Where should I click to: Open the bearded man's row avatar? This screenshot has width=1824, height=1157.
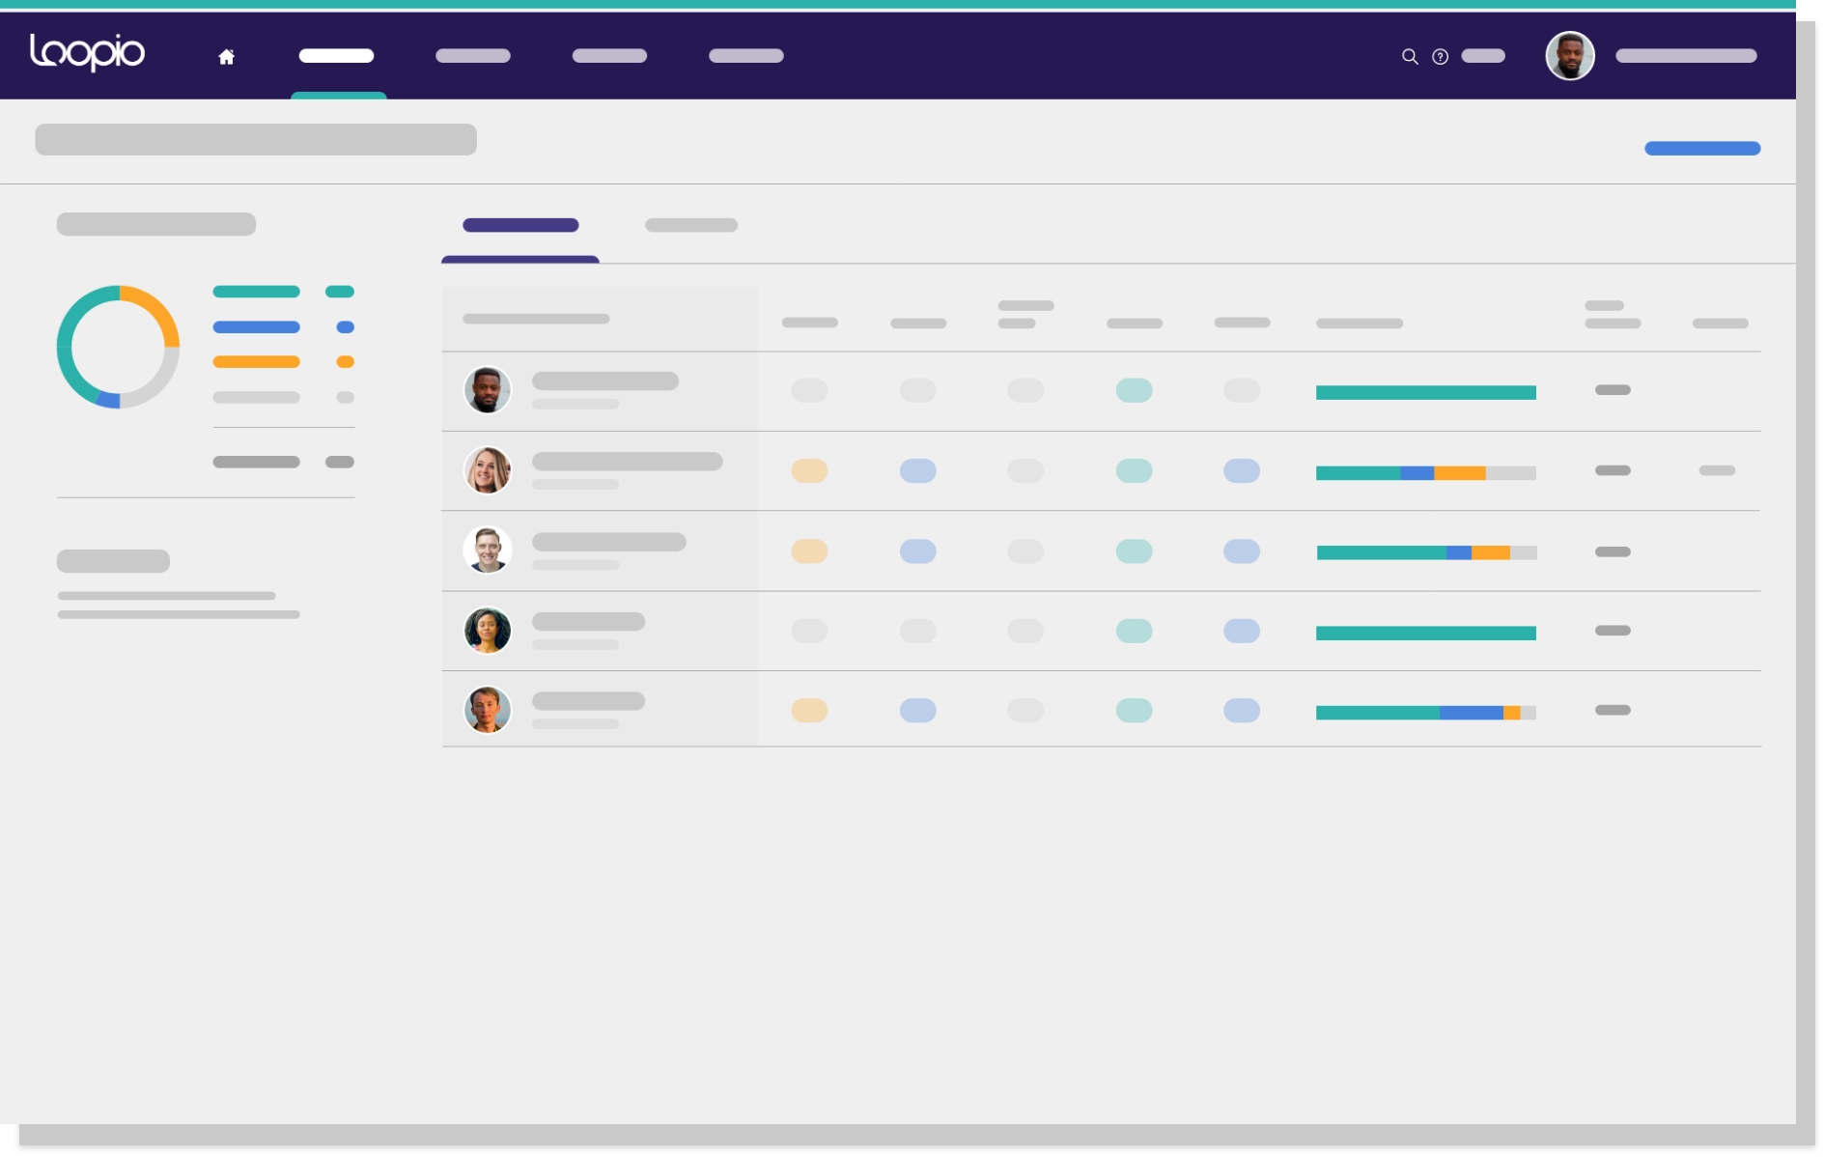pos(488,390)
